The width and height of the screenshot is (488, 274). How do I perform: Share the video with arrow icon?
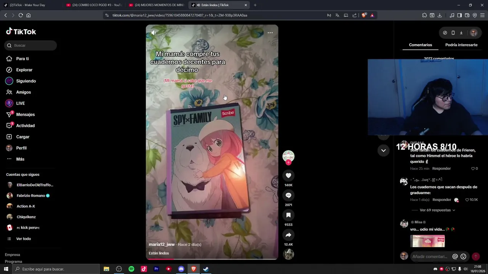288,235
